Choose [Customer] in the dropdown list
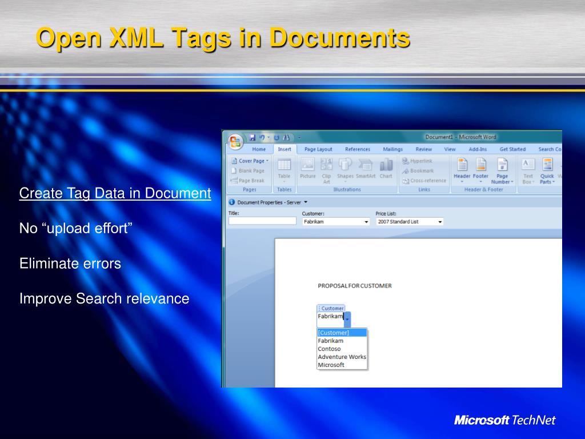 [342, 333]
